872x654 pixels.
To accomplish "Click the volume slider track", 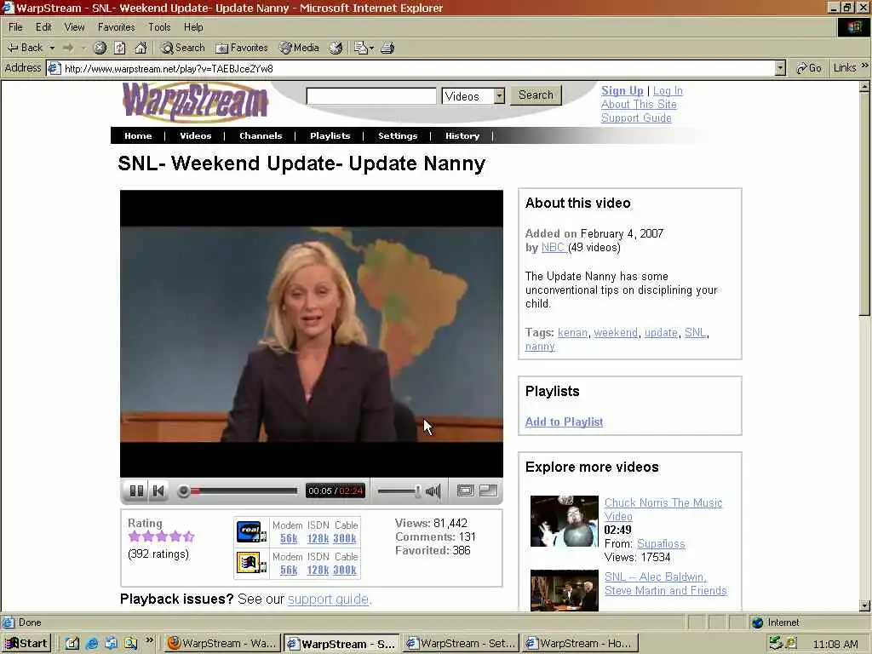I will 399,491.
